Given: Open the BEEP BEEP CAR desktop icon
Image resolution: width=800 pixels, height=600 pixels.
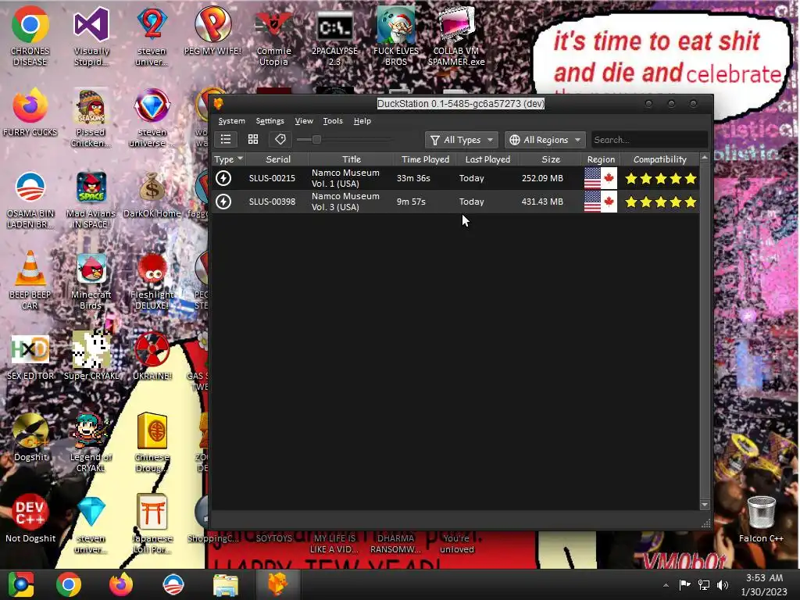Looking at the screenshot, I should pos(30,280).
